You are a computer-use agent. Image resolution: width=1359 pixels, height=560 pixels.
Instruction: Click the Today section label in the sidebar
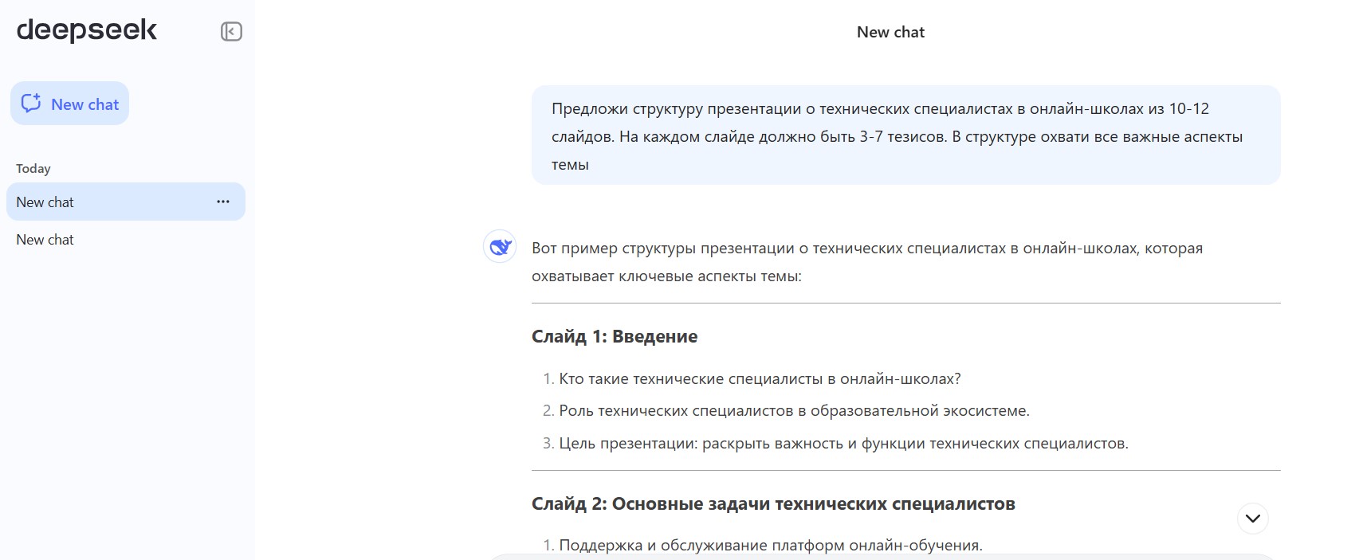[x=33, y=169]
